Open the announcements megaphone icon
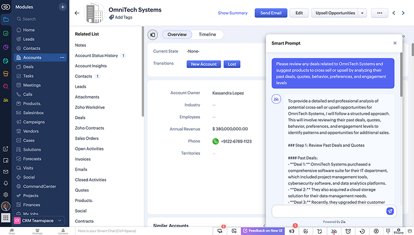This screenshot has height=235, width=414. (x=292, y=231)
